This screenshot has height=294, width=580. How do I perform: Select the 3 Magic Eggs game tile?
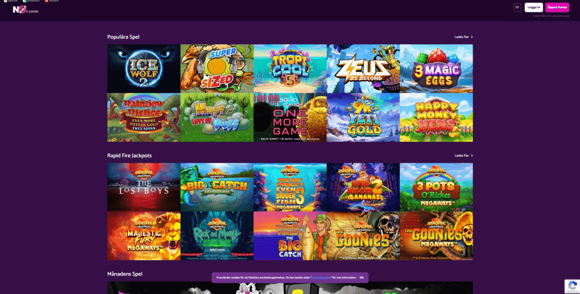point(437,69)
